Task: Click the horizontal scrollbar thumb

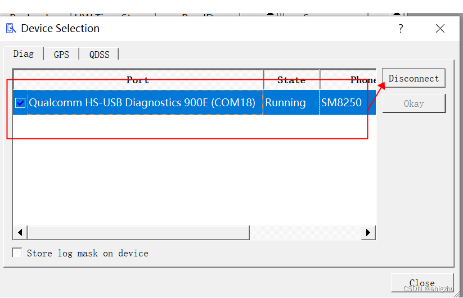Action: (x=138, y=233)
